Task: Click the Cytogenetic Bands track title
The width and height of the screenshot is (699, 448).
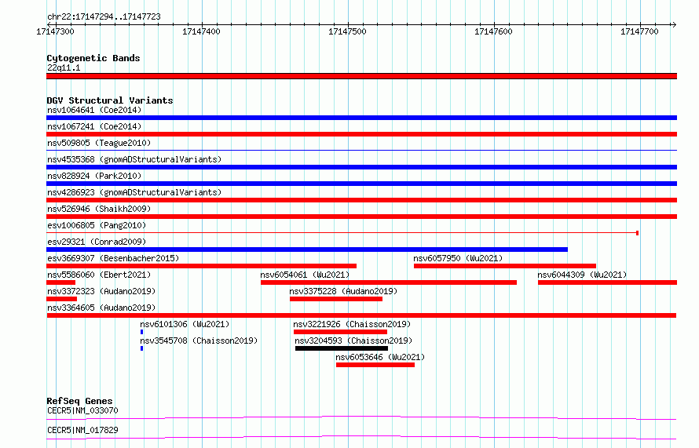Action: 93,58
